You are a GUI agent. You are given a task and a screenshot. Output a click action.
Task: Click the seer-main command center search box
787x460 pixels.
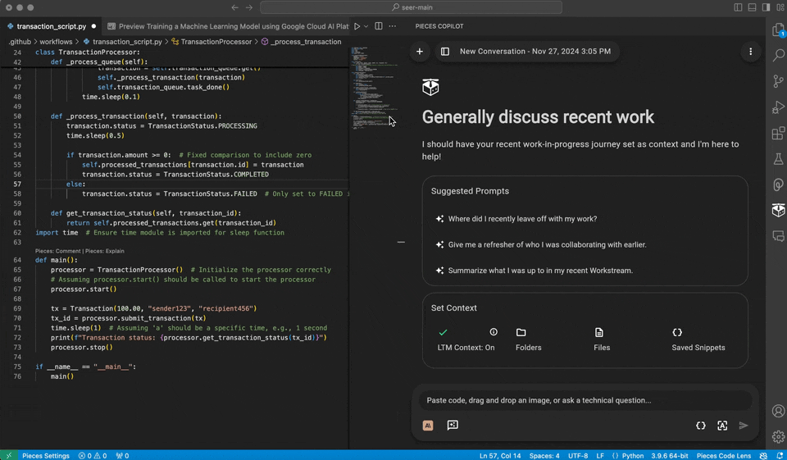[x=411, y=7]
